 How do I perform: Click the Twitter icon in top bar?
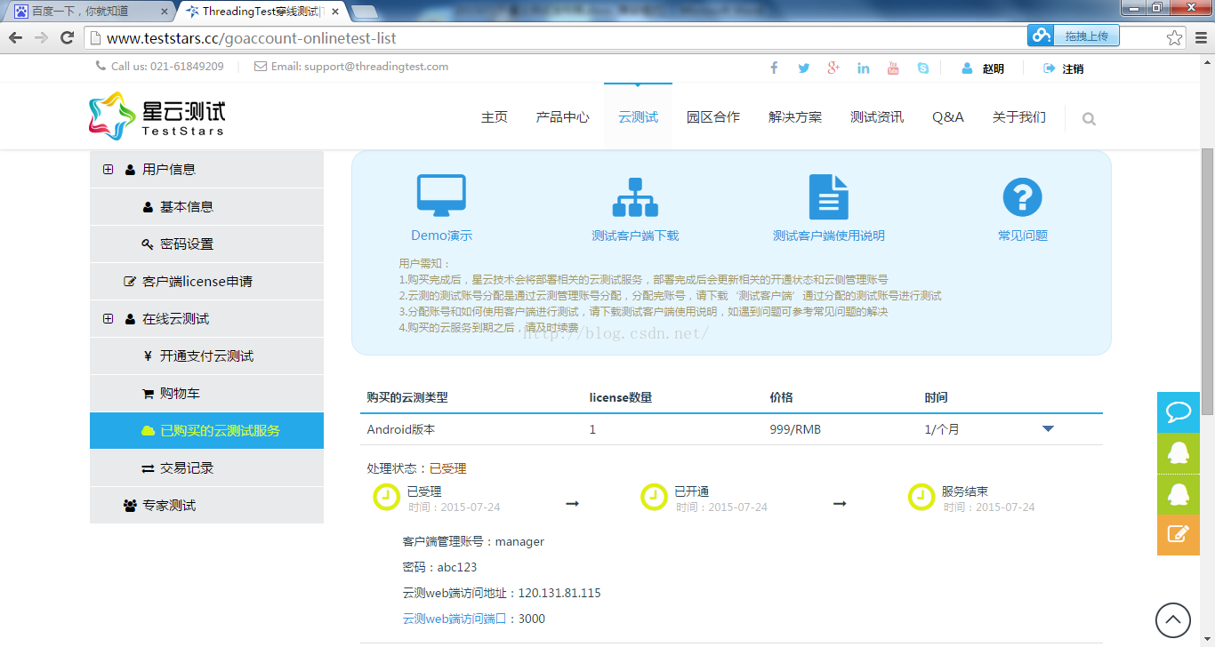(x=804, y=68)
